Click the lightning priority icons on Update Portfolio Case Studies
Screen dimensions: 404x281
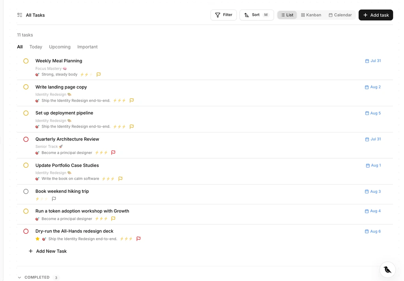pyautogui.click(x=108, y=179)
